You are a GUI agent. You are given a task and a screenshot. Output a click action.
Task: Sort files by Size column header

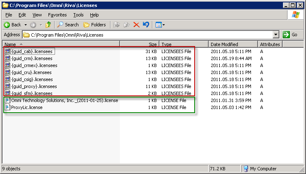(140, 44)
